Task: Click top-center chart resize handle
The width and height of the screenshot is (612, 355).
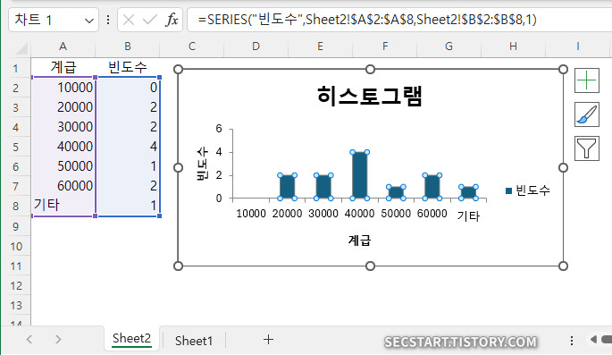Action: point(370,70)
